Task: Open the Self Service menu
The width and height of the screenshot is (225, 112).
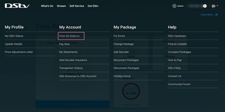Action: tap(77, 6)
